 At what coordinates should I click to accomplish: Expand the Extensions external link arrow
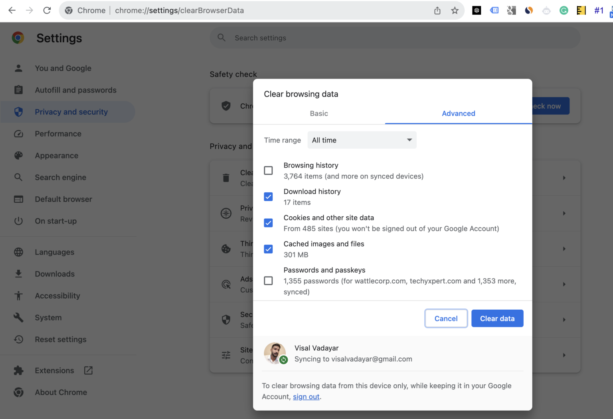(88, 370)
